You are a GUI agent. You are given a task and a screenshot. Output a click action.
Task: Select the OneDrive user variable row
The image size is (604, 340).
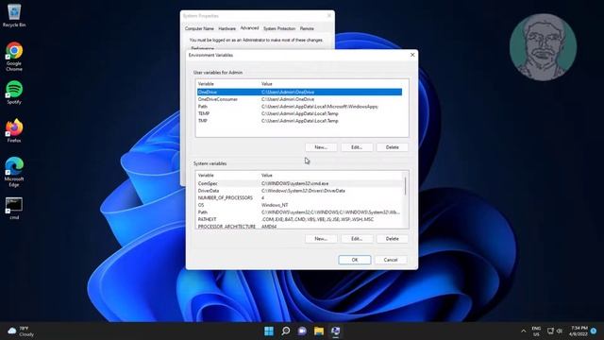coord(299,93)
